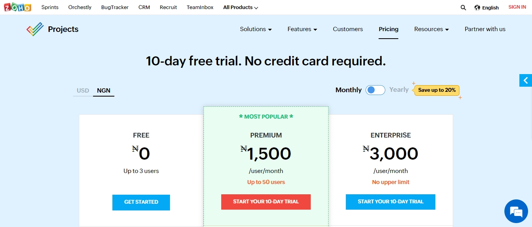Start the Premium 10-day trial

pyautogui.click(x=266, y=202)
